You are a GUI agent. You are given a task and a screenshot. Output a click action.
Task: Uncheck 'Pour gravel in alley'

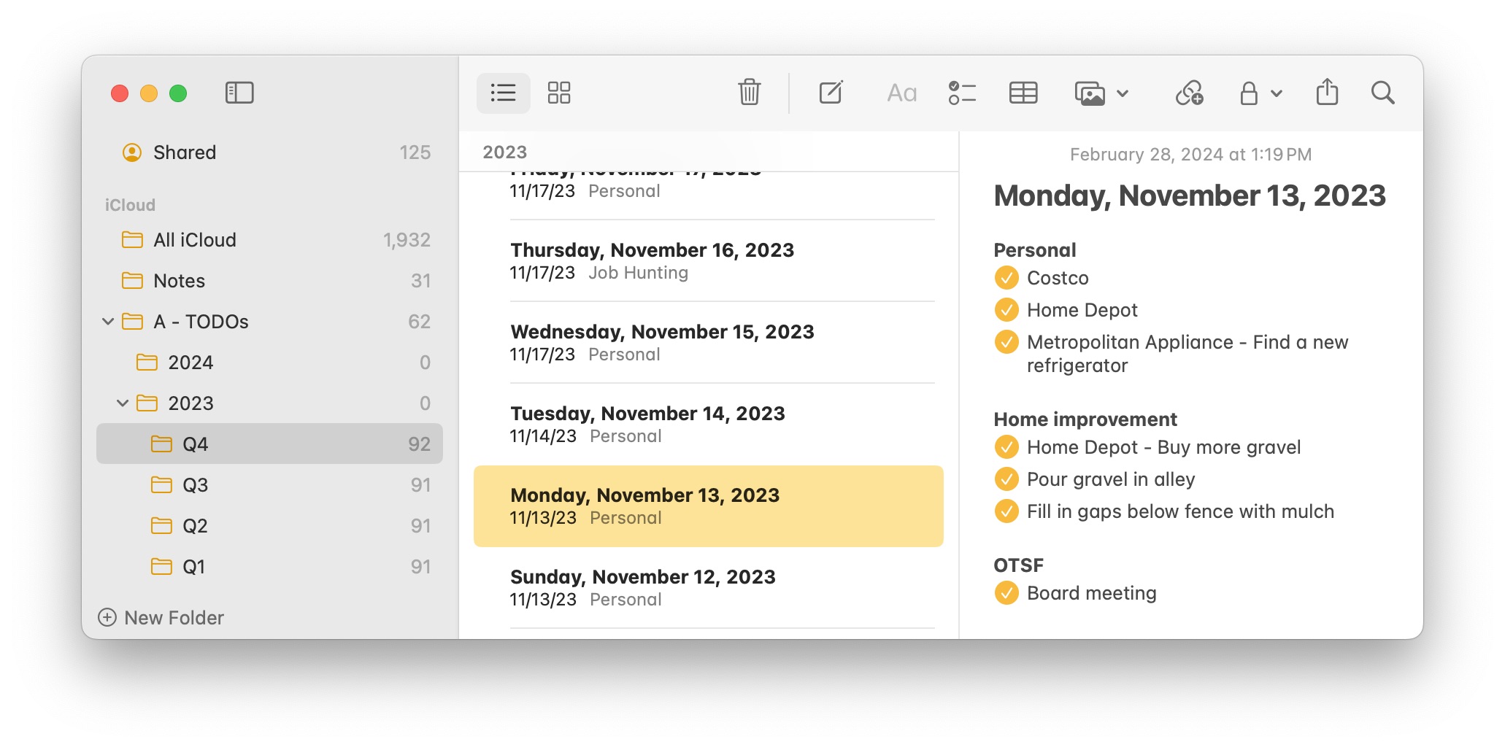coord(1005,479)
